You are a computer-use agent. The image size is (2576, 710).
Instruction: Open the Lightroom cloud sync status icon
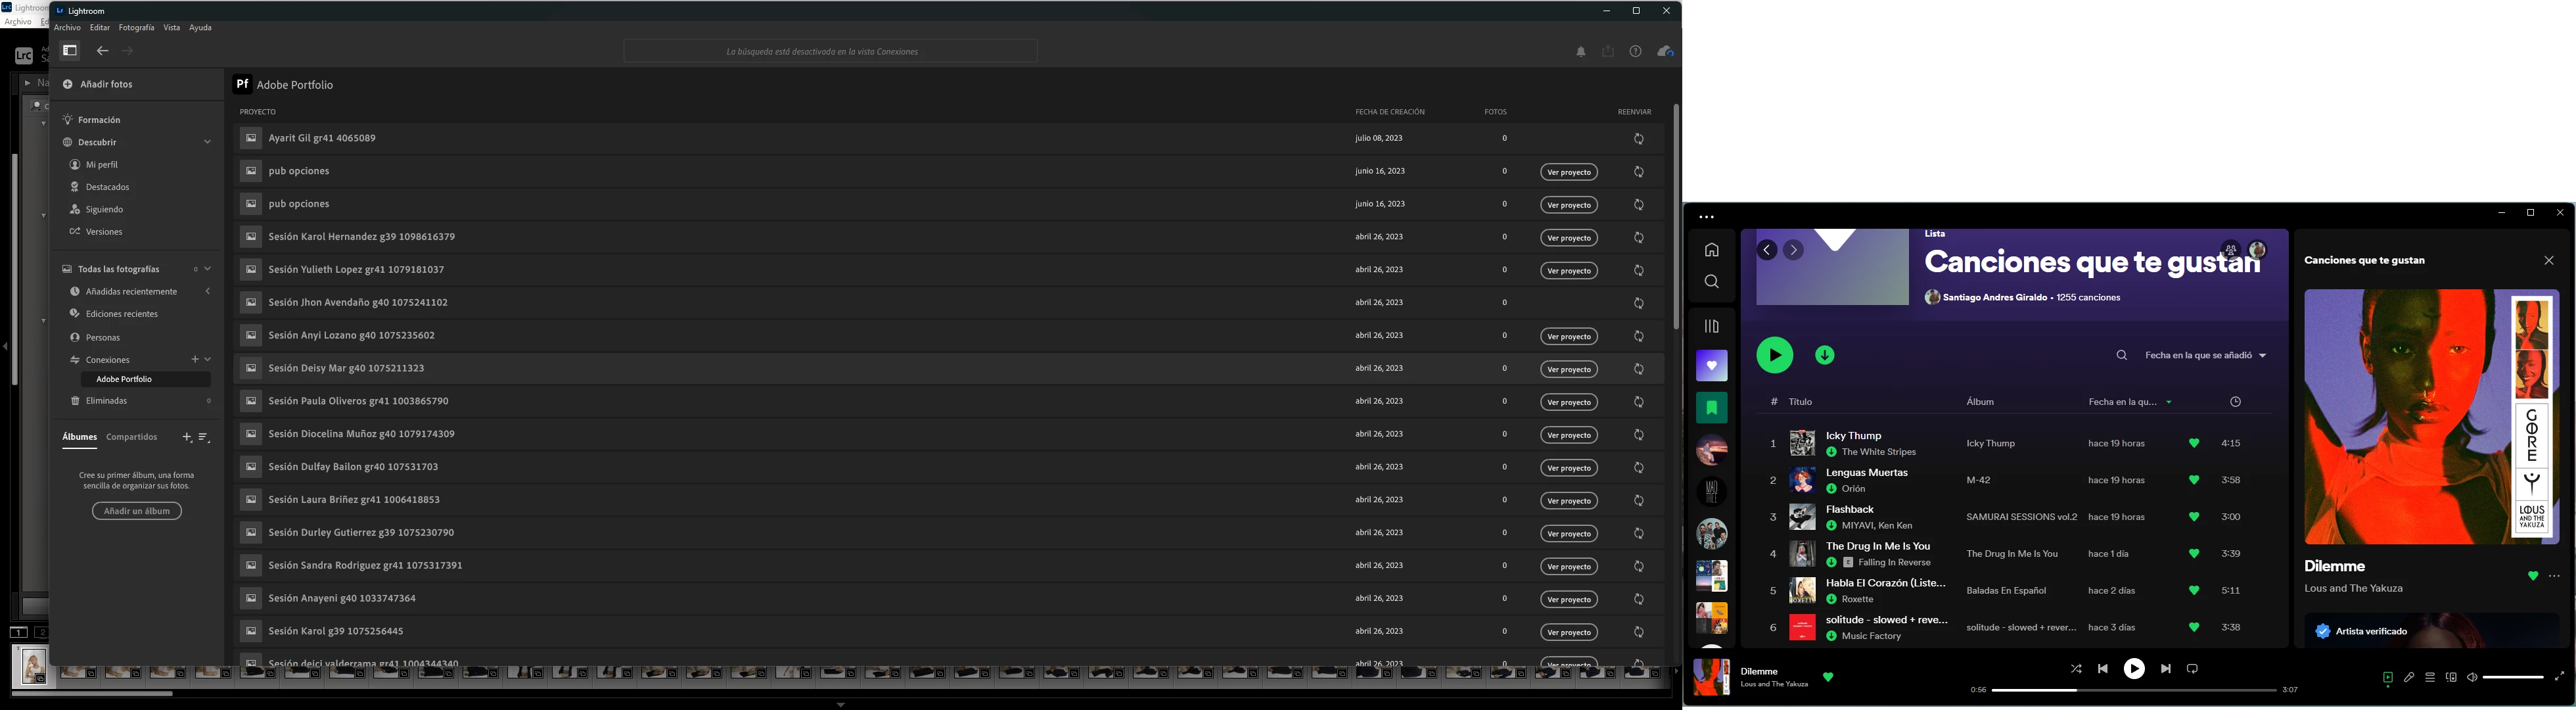pyautogui.click(x=1665, y=52)
